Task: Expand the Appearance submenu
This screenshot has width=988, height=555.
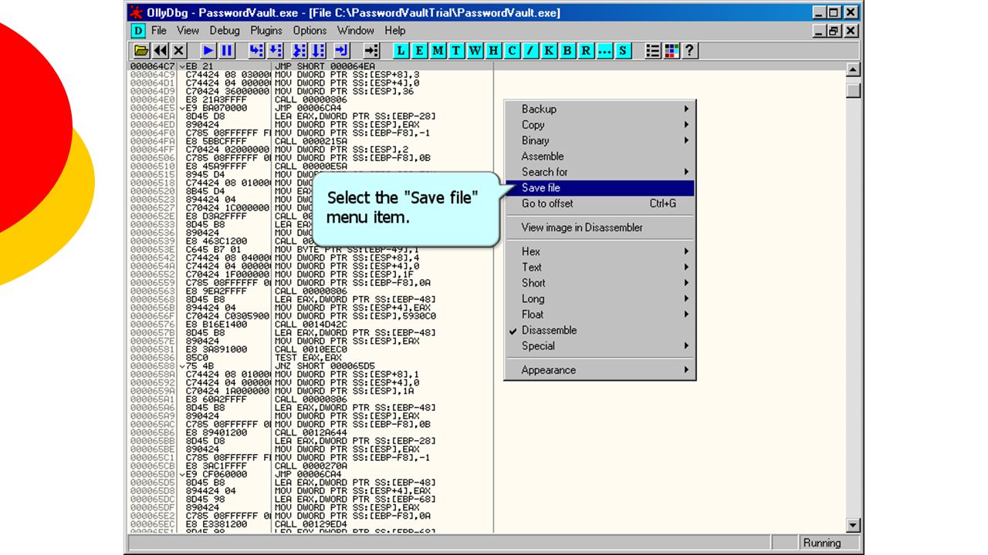Action: 600,370
